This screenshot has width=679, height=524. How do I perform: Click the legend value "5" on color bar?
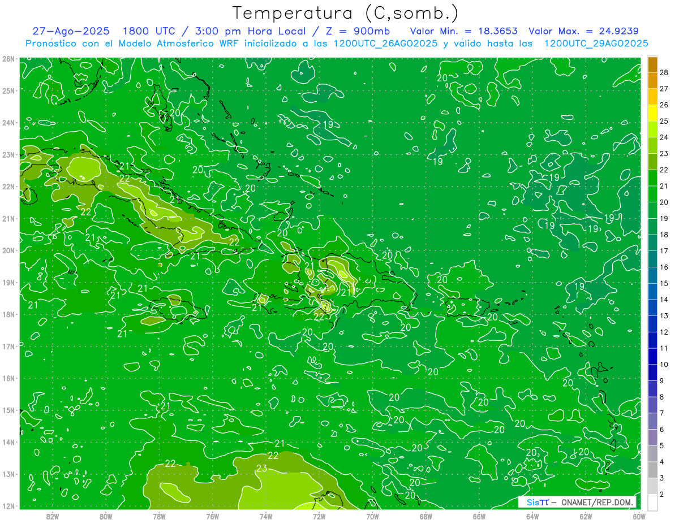(x=662, y=446)
